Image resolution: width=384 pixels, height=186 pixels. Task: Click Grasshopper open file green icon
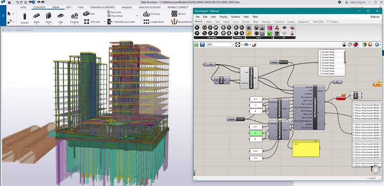click(x=197, y=45)
